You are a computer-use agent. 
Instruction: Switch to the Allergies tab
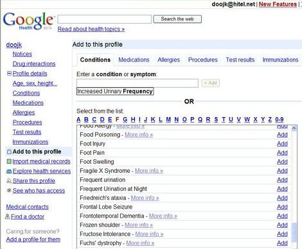[169, 60]
